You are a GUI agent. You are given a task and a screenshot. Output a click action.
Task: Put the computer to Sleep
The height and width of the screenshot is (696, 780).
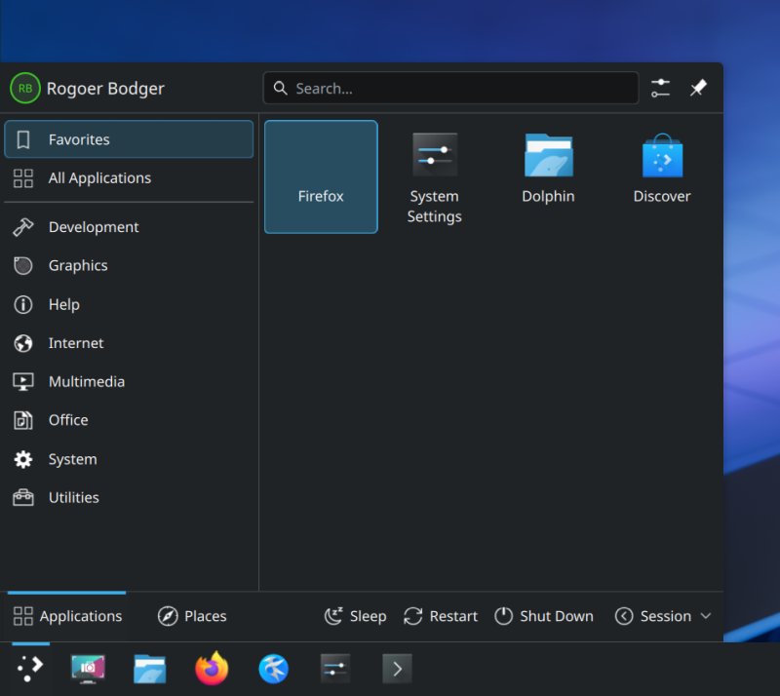(x=356, y=616)
